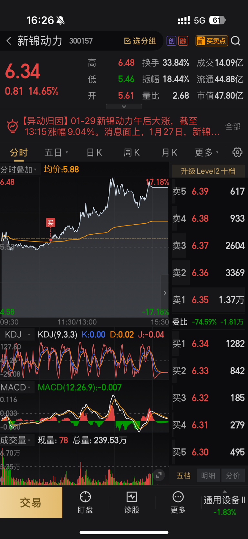Screen dimensions: 248x539
Task: Collapse order book with side arrow
Action: [x=165, y=293]
